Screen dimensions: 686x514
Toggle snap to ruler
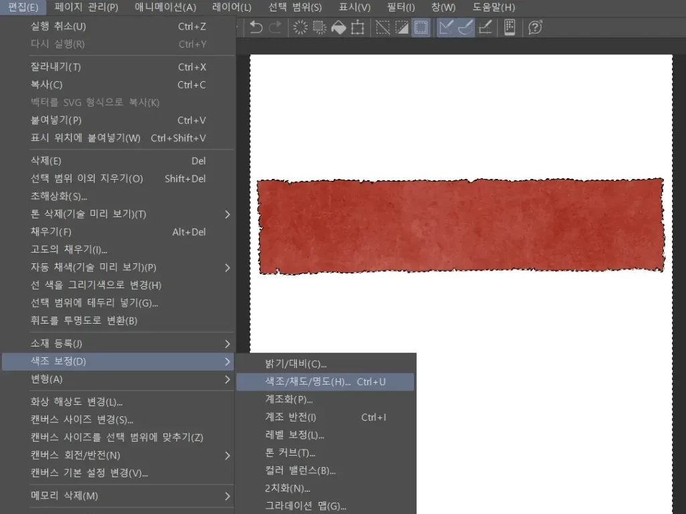coord(446,27)
